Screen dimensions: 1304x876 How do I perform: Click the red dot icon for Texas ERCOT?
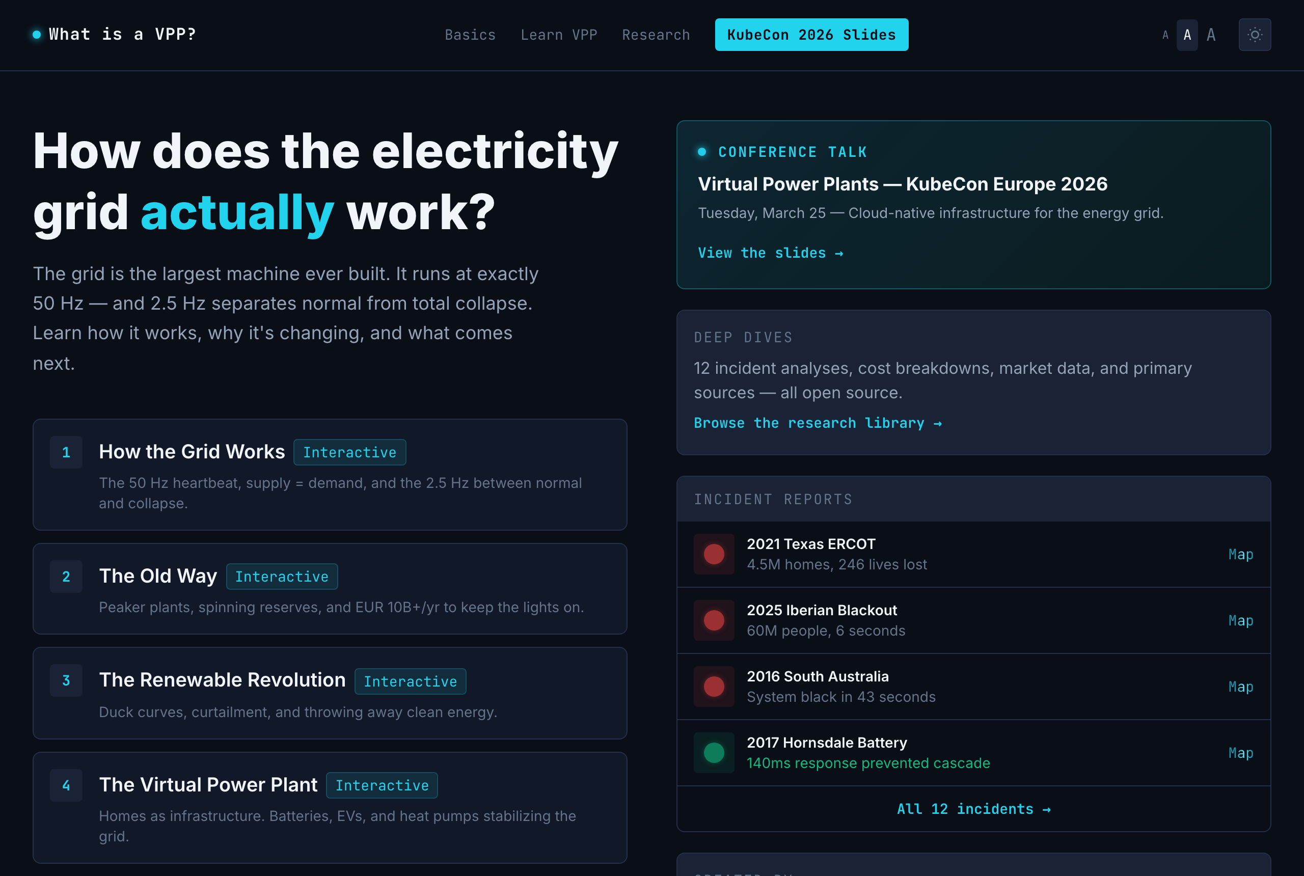coord(714,554)
